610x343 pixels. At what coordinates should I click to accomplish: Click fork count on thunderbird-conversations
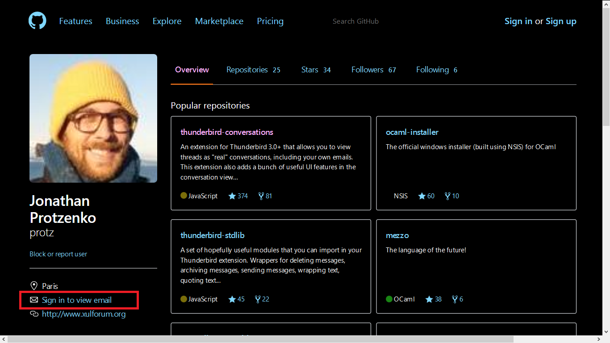point(265,196)
